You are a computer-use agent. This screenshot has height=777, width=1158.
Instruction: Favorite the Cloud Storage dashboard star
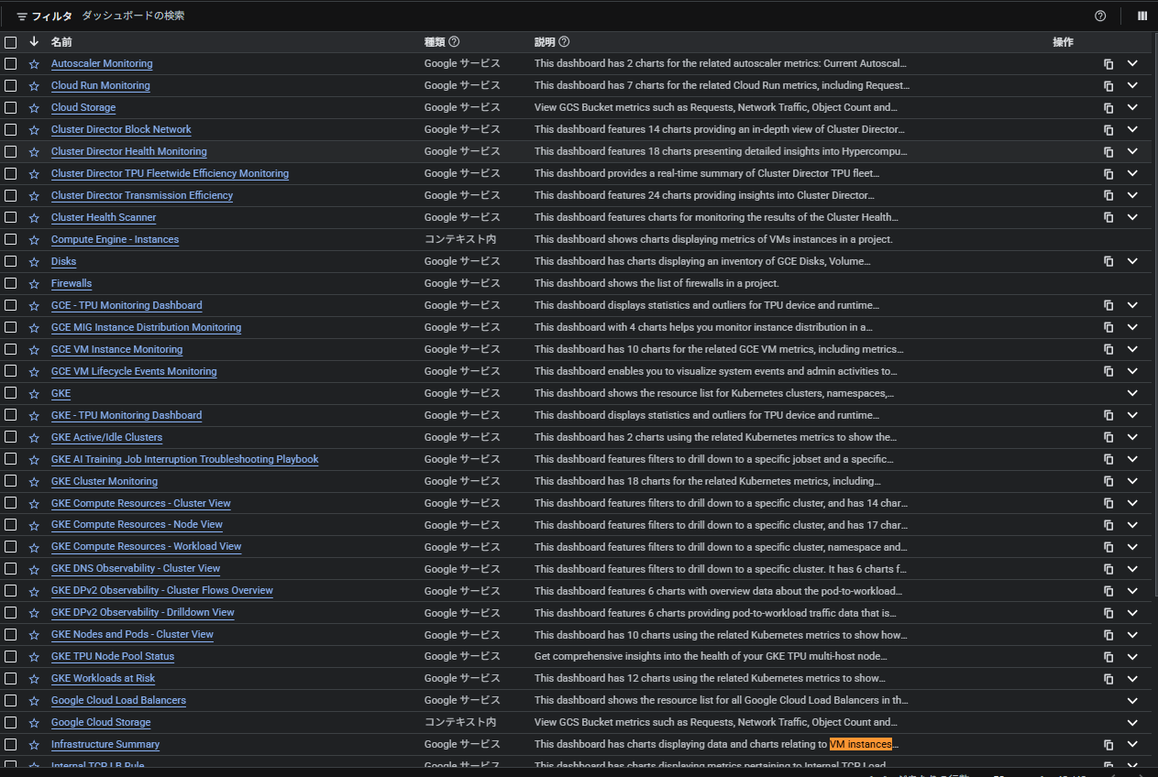click(x=34, y=108)
